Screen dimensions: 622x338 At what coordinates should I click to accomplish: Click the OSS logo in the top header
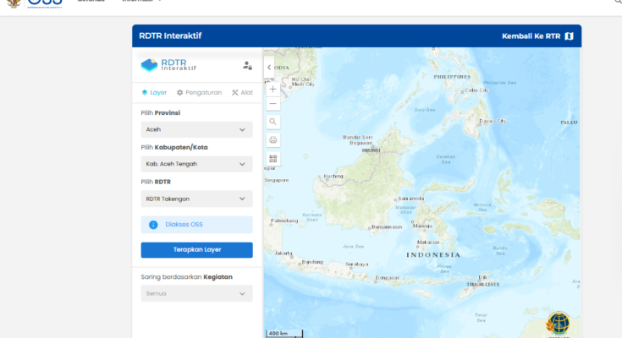pyautogui.click(x=45, y=3)
